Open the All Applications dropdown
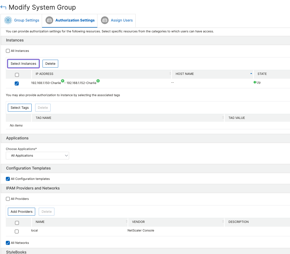Screen dimensions: 290x254 click(x=37, y=155)
